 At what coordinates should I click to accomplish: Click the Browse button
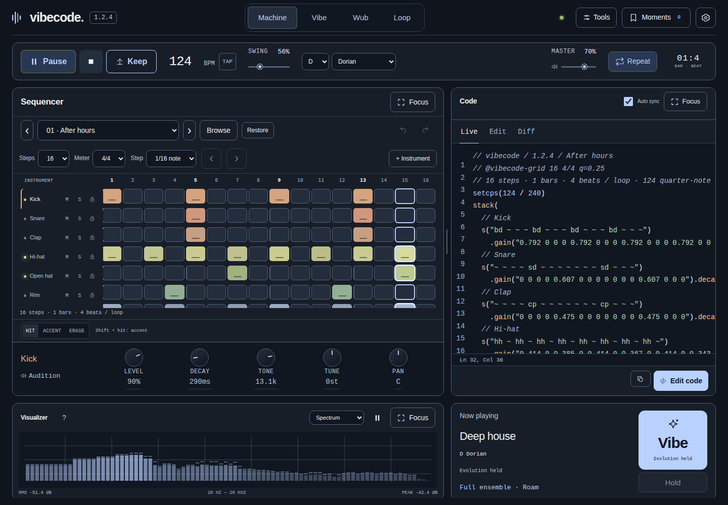coord(218,130)
